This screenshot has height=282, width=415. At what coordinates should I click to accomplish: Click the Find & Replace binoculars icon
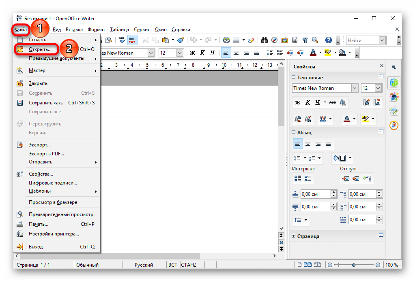(x=264, y=40)
